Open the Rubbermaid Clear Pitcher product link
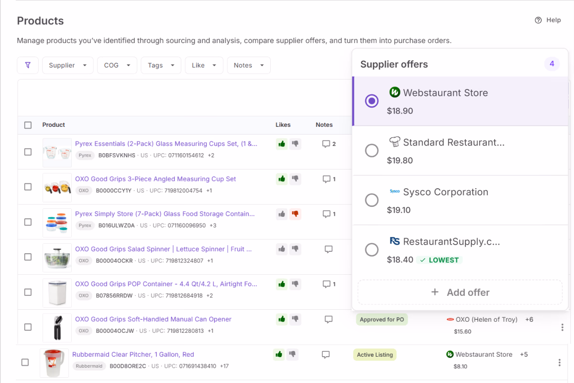The width and height of the screenshot is (574, 383). pos(133,355)
